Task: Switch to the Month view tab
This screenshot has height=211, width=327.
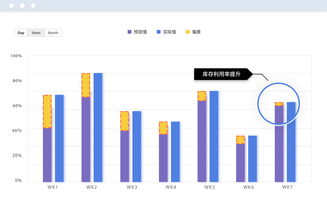Action: tap(53, 33)
